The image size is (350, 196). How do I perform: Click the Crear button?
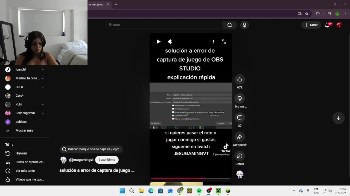pos(311,25)
